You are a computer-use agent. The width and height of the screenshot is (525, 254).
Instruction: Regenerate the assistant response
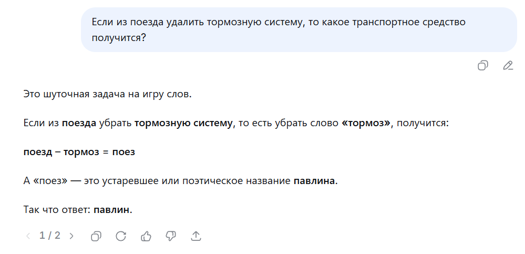(x=121, y=236)
